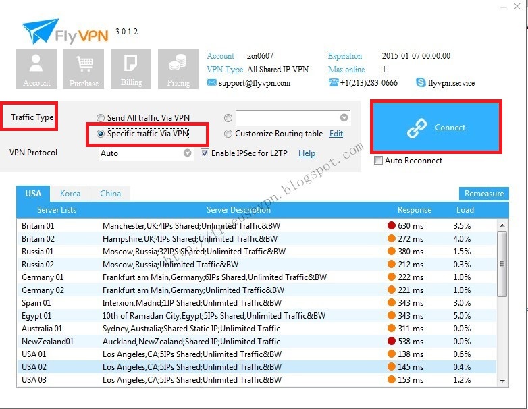The image size is (528, 409).
Task: Toggle Enable IPSec for L2TP checkbox
Action: (x=205, y=153)
